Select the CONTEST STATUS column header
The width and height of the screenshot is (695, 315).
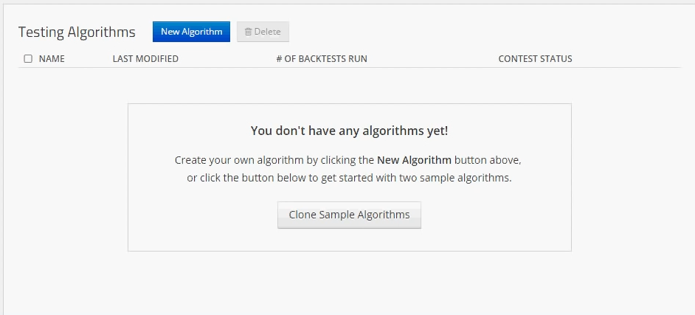click(535, 59)
